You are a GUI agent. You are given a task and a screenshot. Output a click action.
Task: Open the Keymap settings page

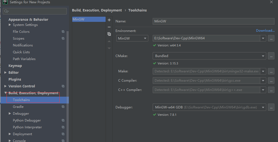(15, 66)
